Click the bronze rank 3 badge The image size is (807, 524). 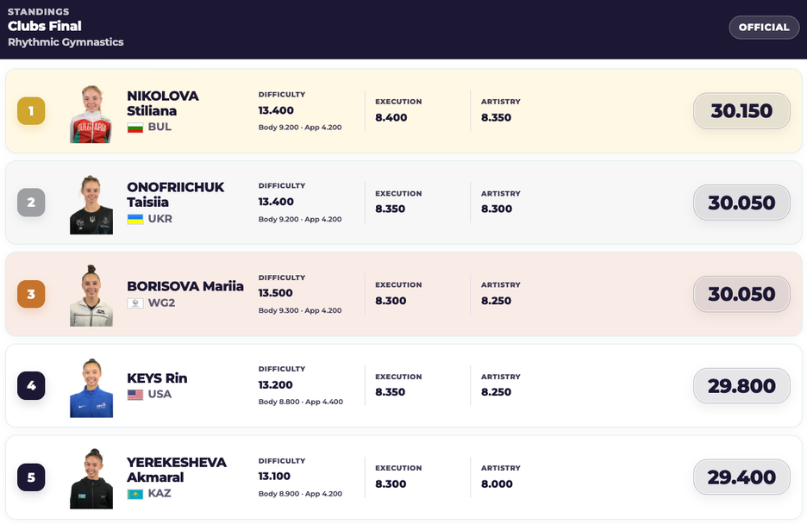31,294
